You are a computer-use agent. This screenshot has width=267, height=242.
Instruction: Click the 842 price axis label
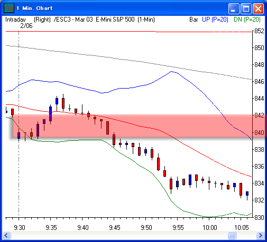pyautogui.click(x=259, y=115)
